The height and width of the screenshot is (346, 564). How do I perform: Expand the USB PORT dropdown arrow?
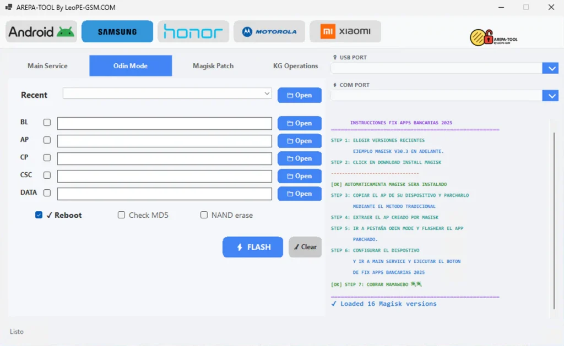coord(550,68)
